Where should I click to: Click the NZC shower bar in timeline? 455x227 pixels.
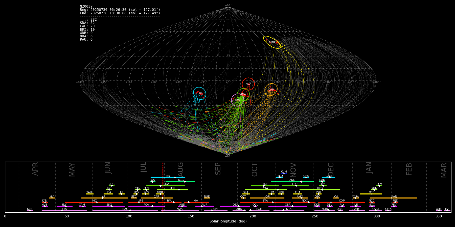pyautogui.click(x=125, y=210)
